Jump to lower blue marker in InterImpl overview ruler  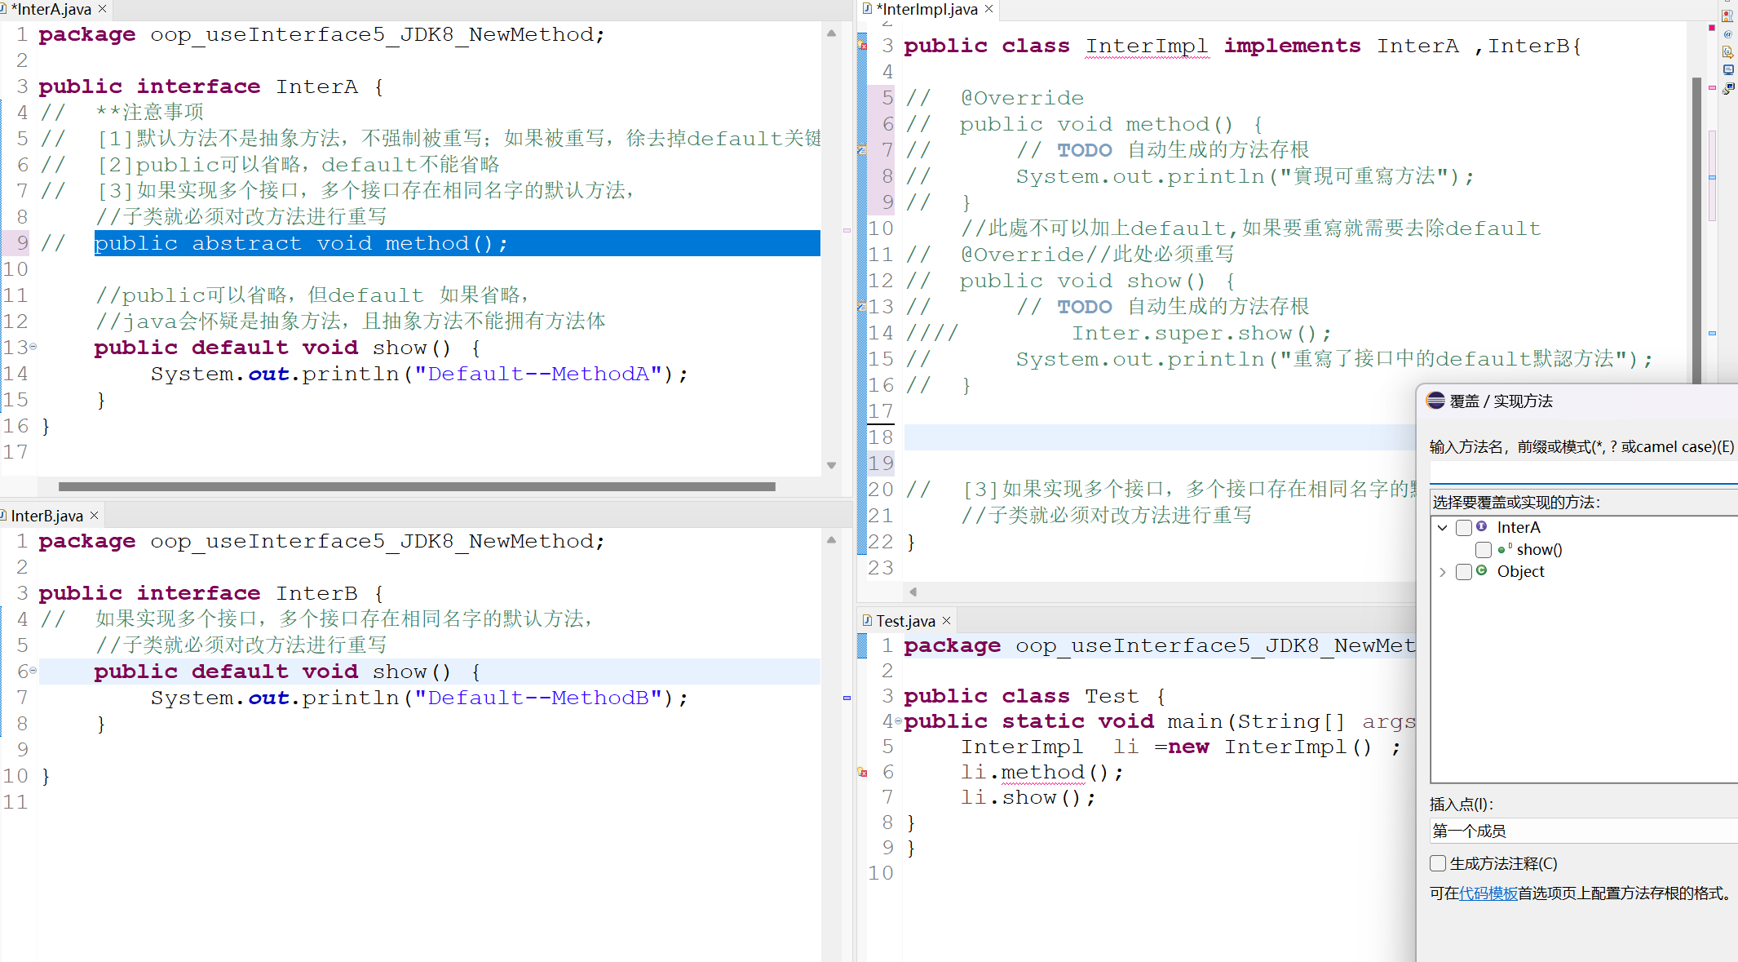1712,333
